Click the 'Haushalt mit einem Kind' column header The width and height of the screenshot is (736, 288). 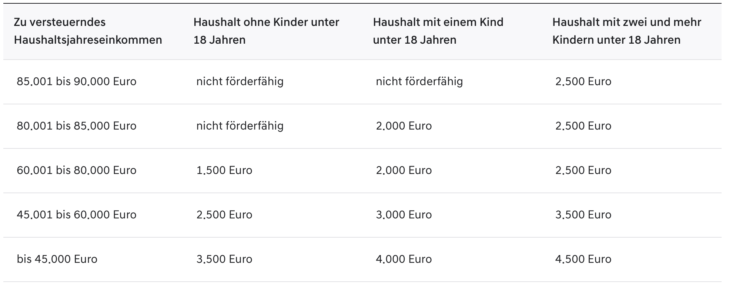point(438,31)
